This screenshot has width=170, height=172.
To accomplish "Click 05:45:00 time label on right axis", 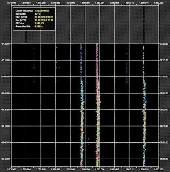I will tap(164, 159).
